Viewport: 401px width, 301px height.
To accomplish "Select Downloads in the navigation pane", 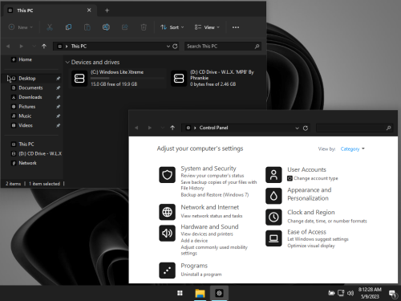I will (x=30, y=97).
